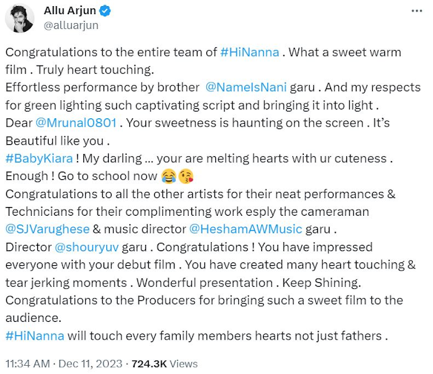
Task: Open the @SJVarughese mention
Action: point(47,229)
